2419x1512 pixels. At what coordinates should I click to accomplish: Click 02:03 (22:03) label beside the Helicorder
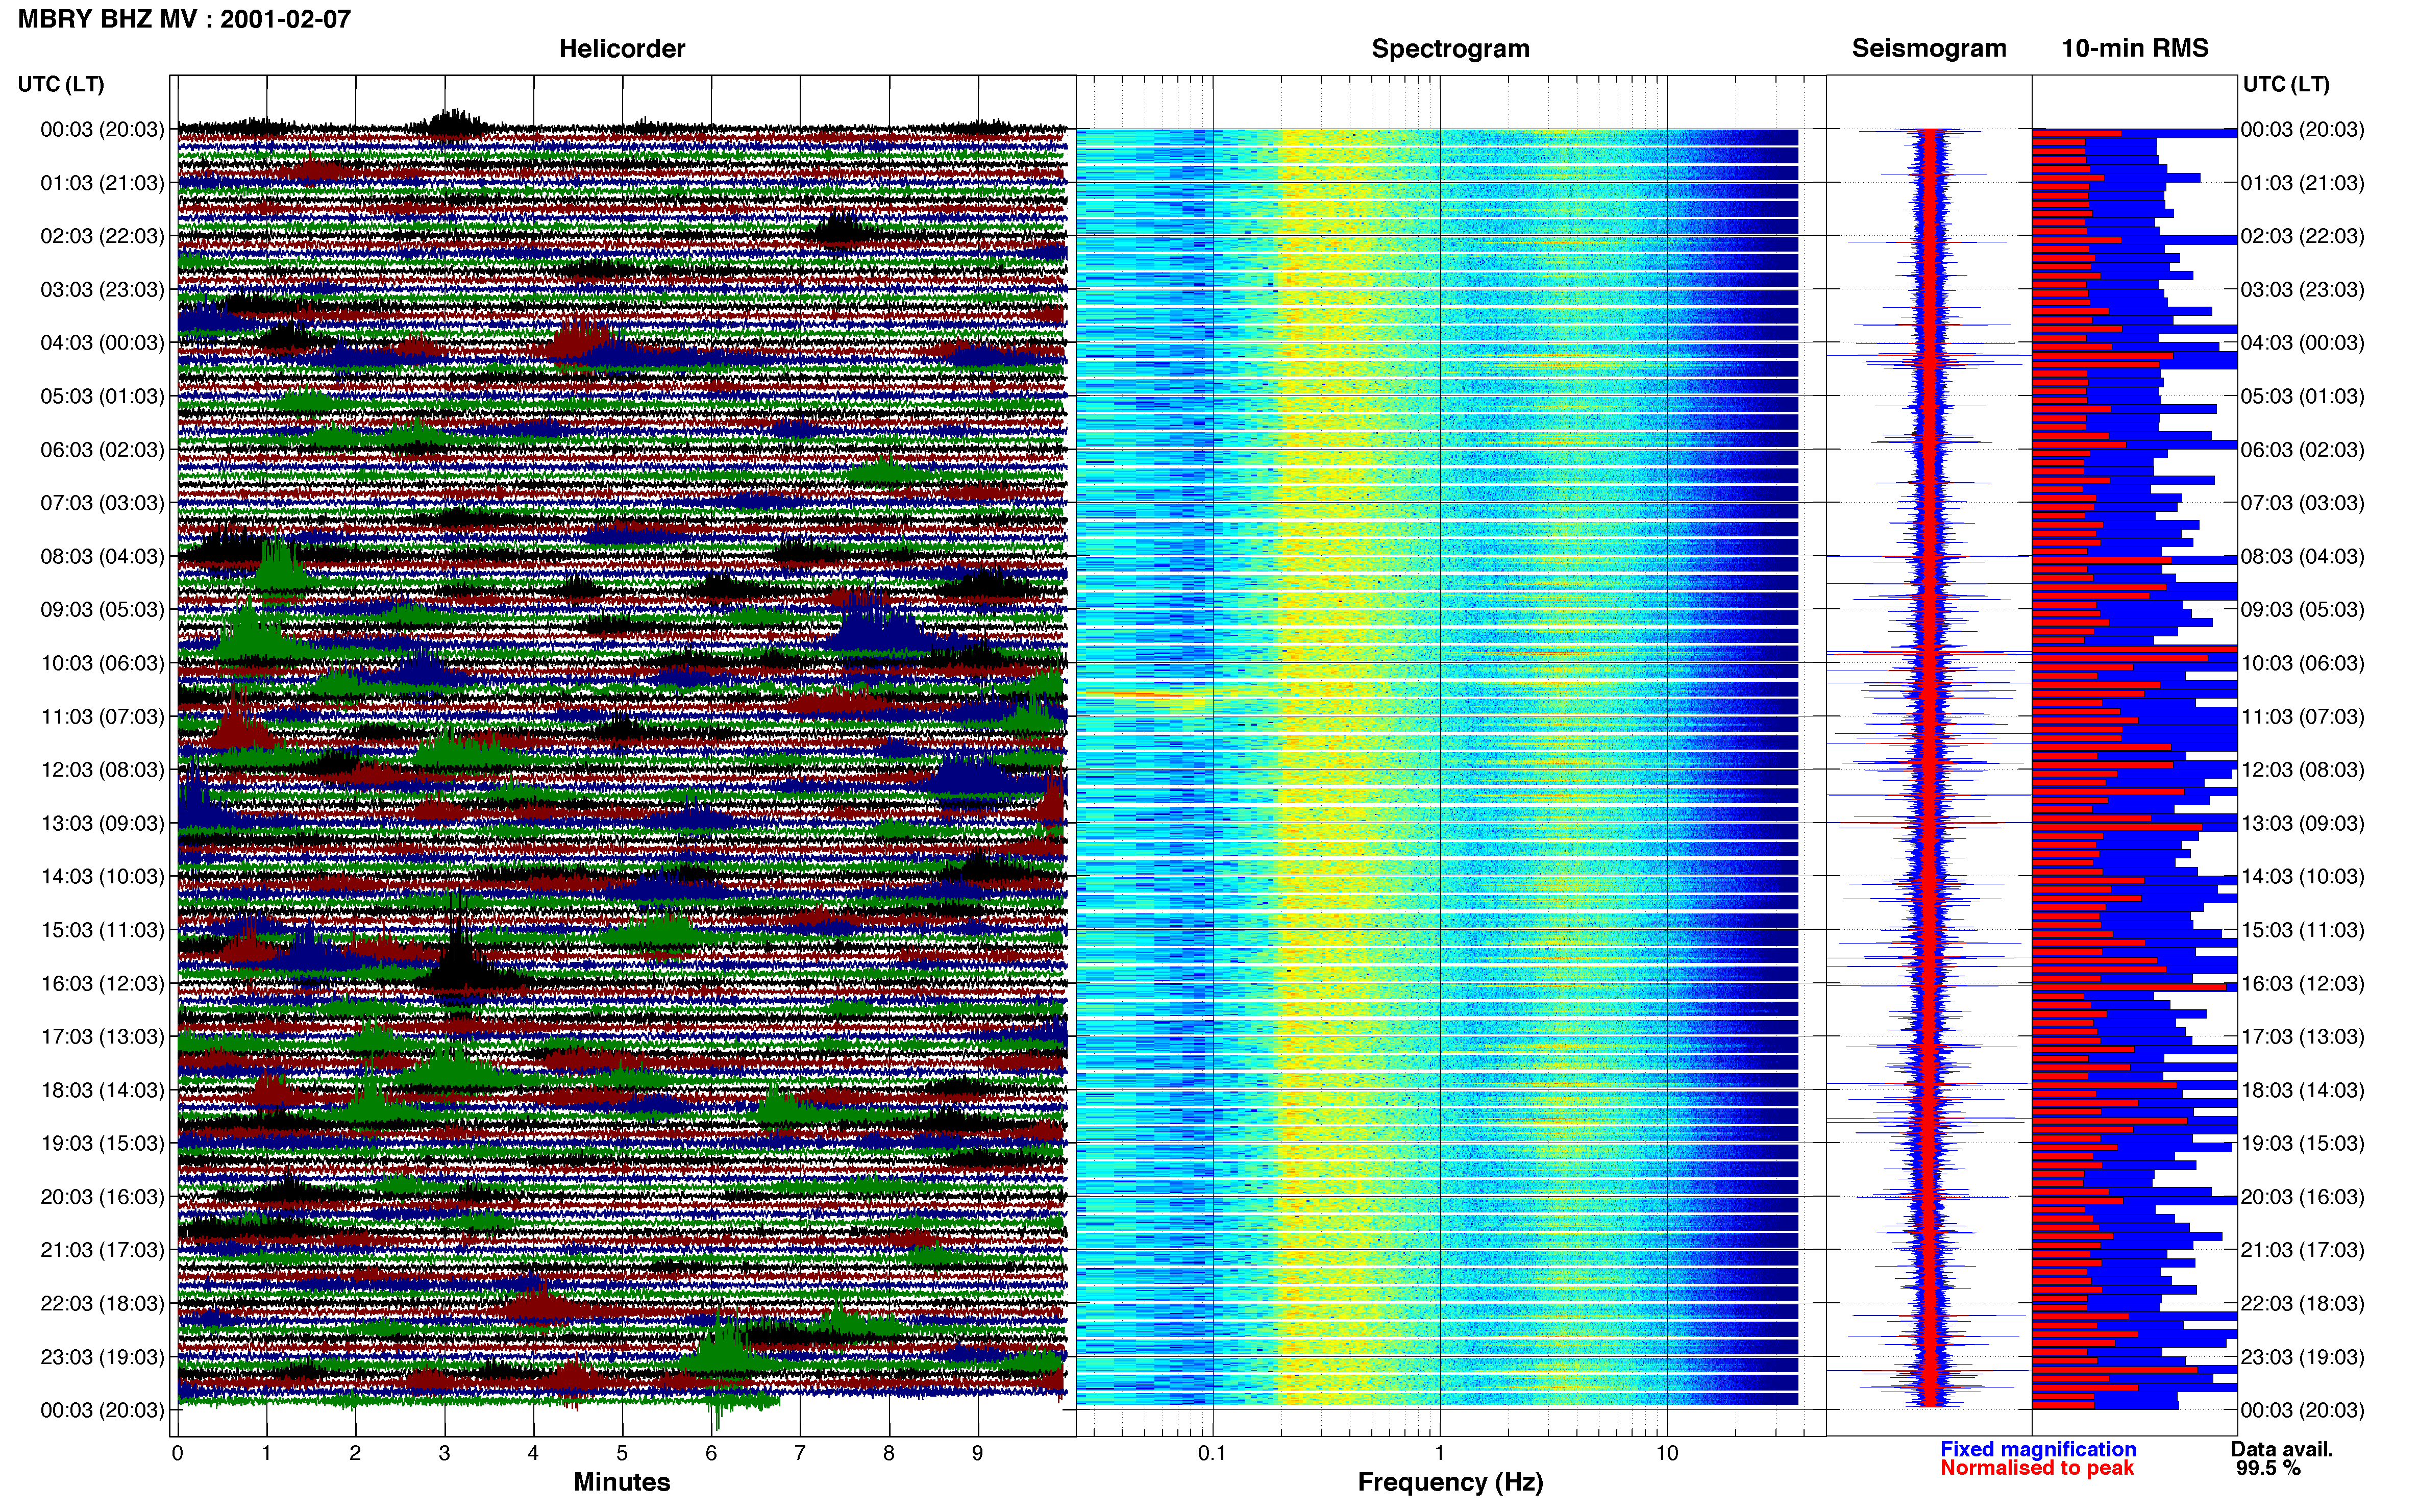point(102,236)
